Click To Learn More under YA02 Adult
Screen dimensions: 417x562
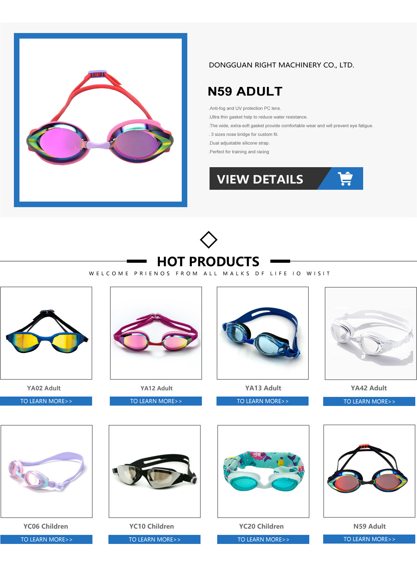(x=46, y=401)
